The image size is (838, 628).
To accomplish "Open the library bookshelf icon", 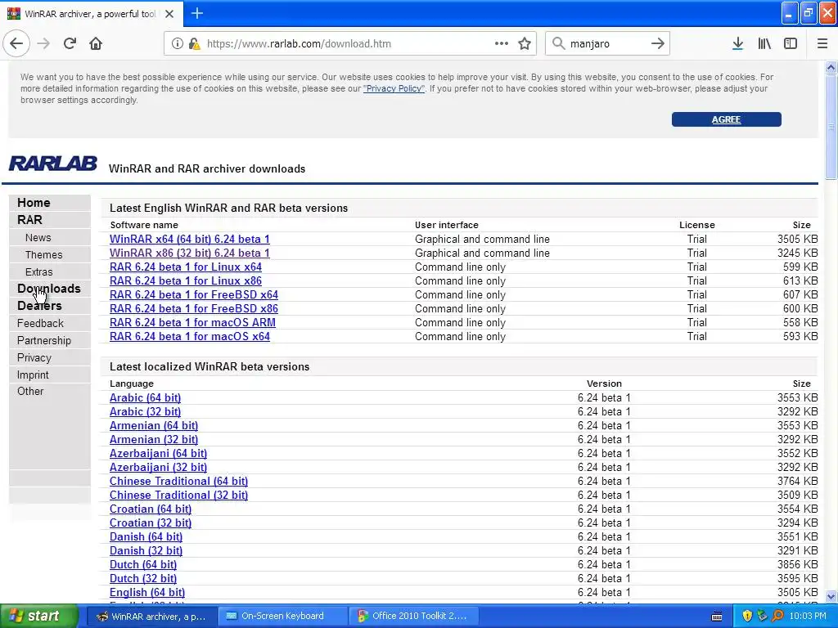I will pyautogui.click(x=764, y=44).
